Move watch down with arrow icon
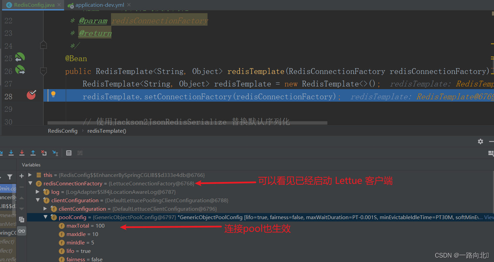Viewport: 494px width, 262px height. click(x=22, y=209)
